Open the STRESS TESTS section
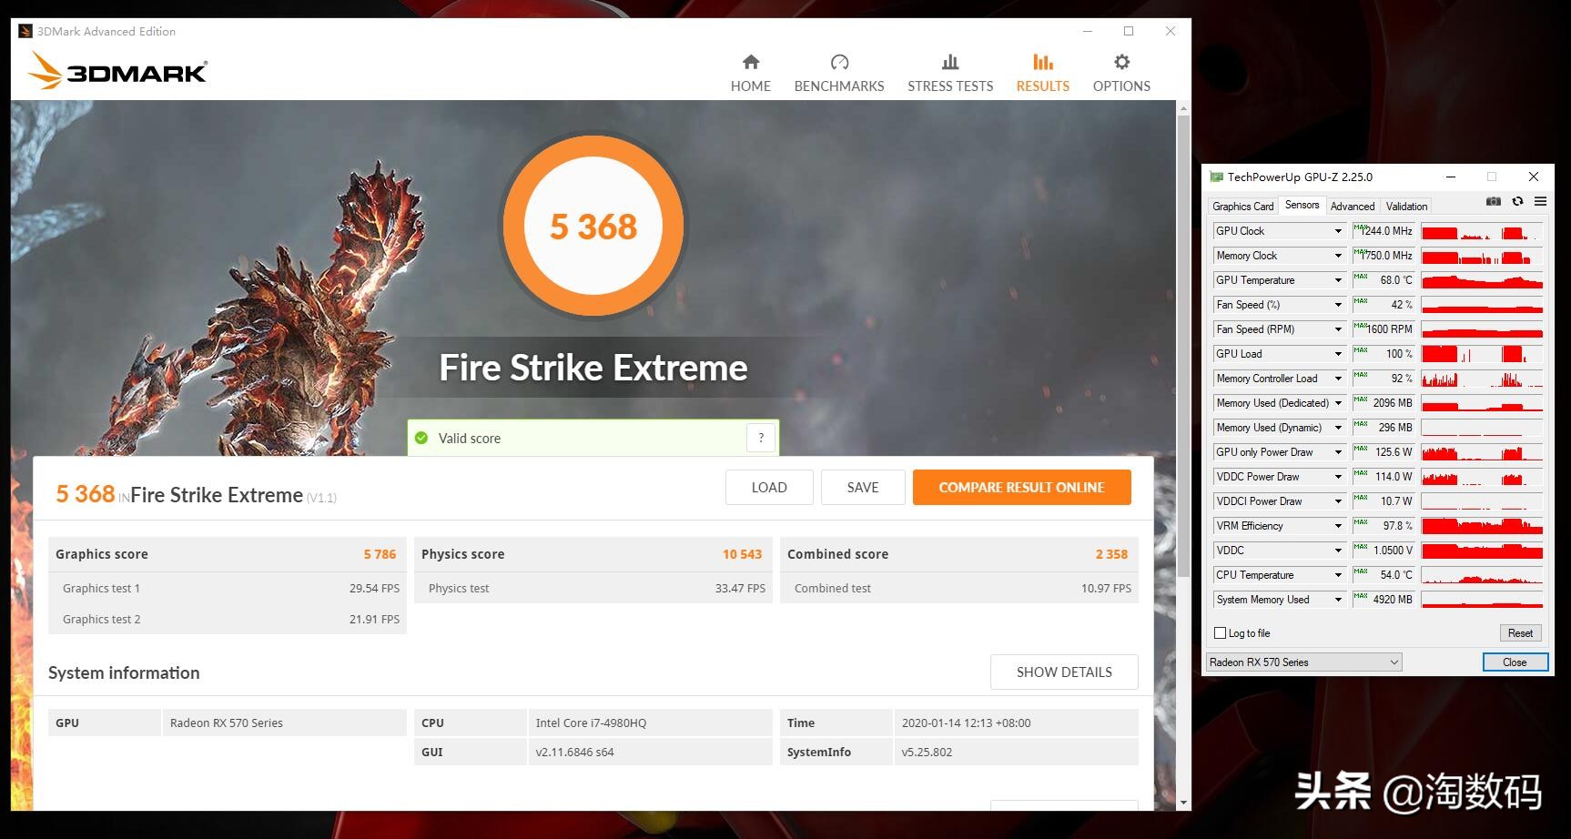Image resolution: width=1571 pixels, height=839 pixels. point(950,74)
